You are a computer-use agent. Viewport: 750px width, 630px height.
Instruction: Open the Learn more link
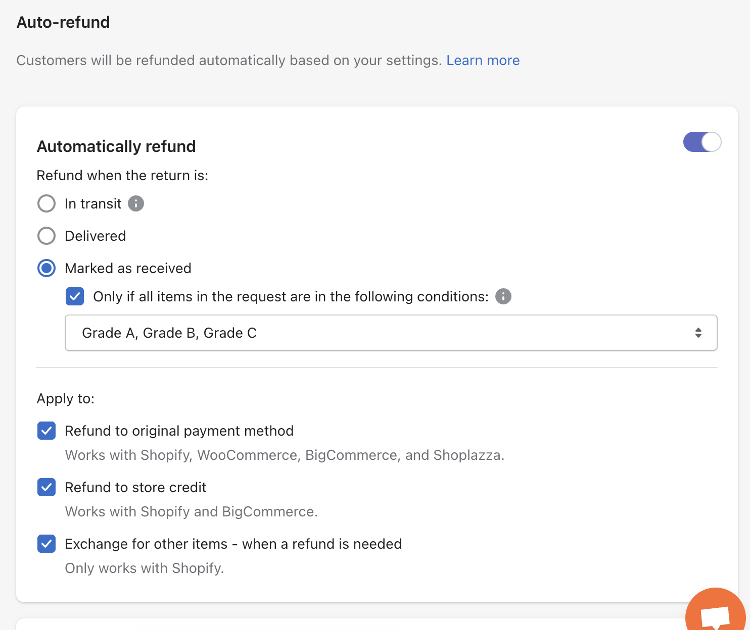pos(483,61)
